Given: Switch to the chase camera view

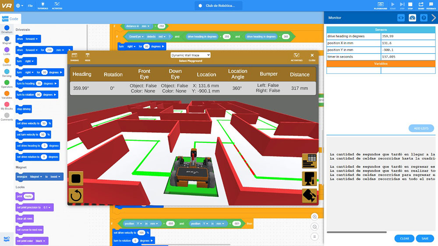Looking at the screenshot, I should pos(309,178).
